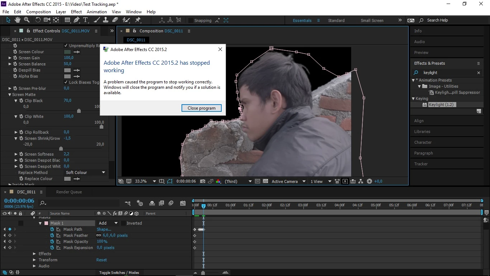Image resolution: width=490 pixels, height=276 pixels.
Task: Toggle transparency grid in viewer
Action: coord(265,181)
